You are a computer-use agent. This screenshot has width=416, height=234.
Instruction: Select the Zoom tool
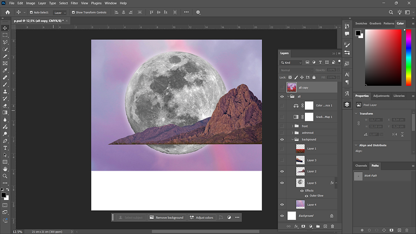[x=5, y=176]
